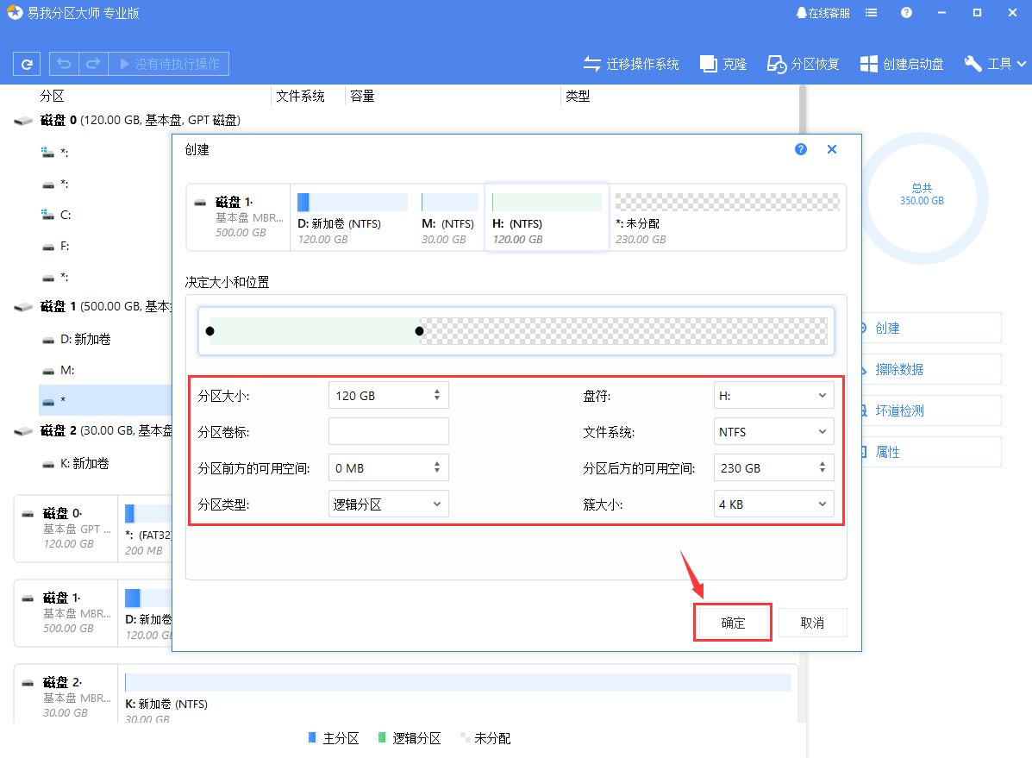Open the 文件系统 NTFS dropdown
The width and height of the screenshot is (1032, 758).
pyautogui.click(x=772, y=431)
